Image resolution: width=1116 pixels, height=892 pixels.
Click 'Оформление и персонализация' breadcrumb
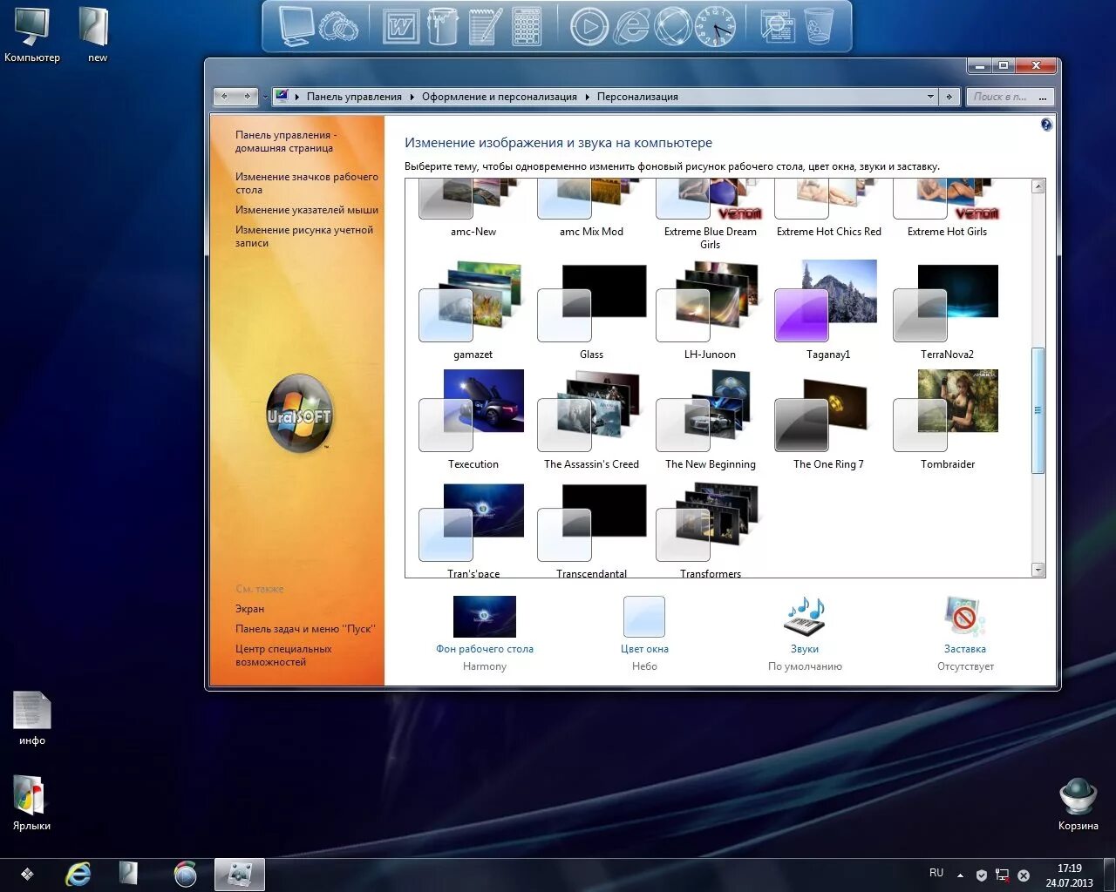(500, 97)
